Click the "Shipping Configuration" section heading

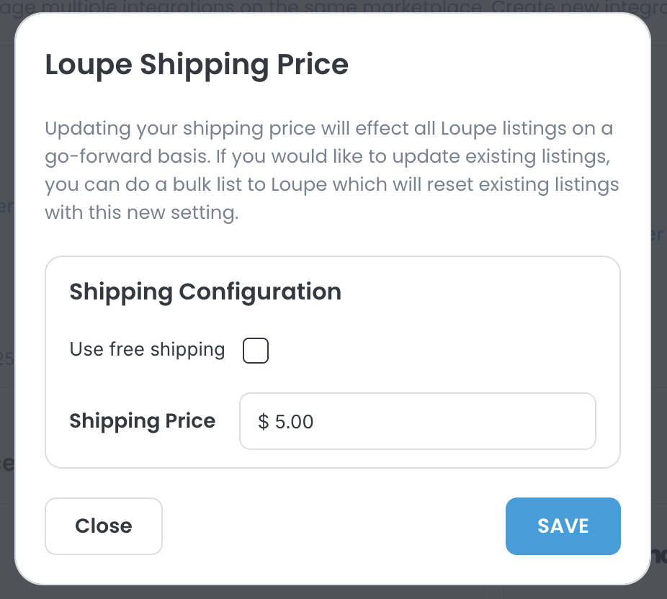(205, 292)
